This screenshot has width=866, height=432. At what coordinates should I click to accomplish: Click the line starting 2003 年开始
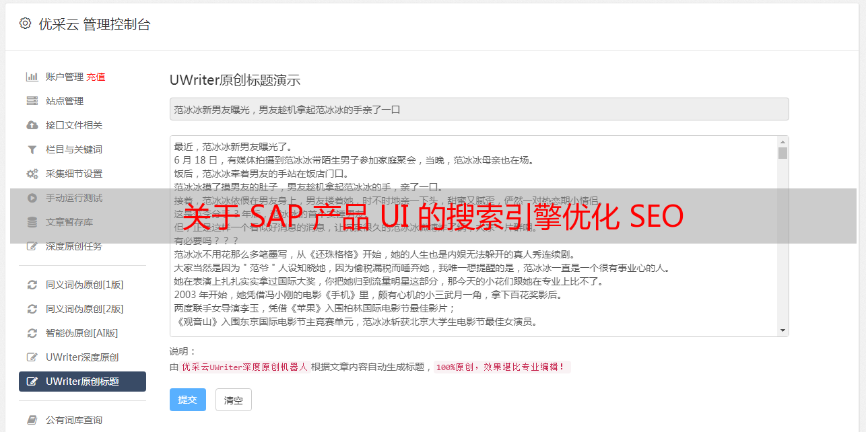coord(368,295)
